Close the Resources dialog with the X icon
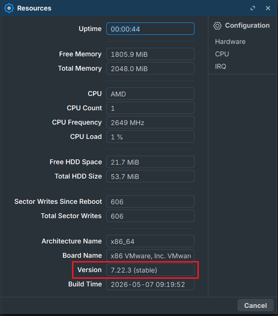 click(x=268, y=8)
